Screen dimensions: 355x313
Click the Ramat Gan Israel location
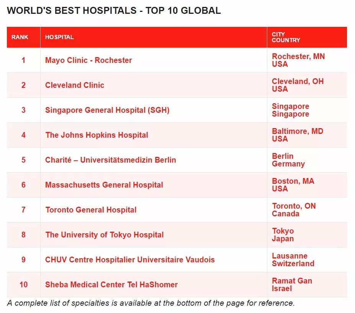click(292, 285)
